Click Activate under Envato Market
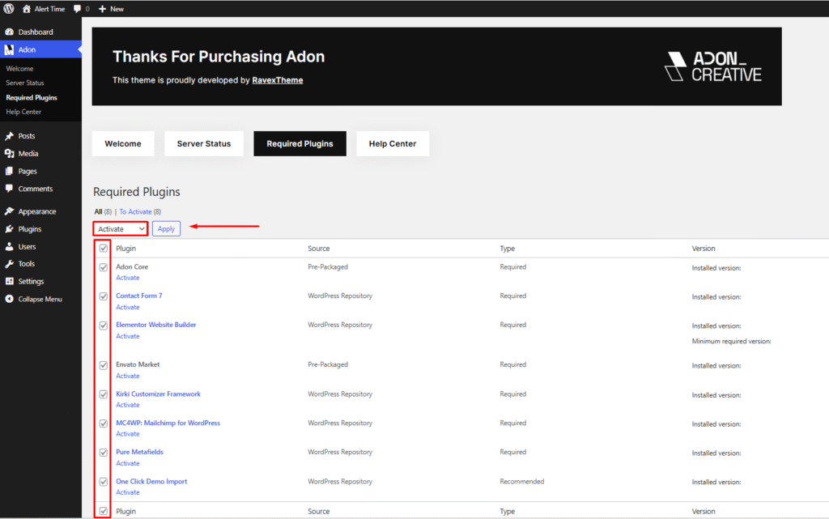Screen dimensions: 829x519 (128, 376)
